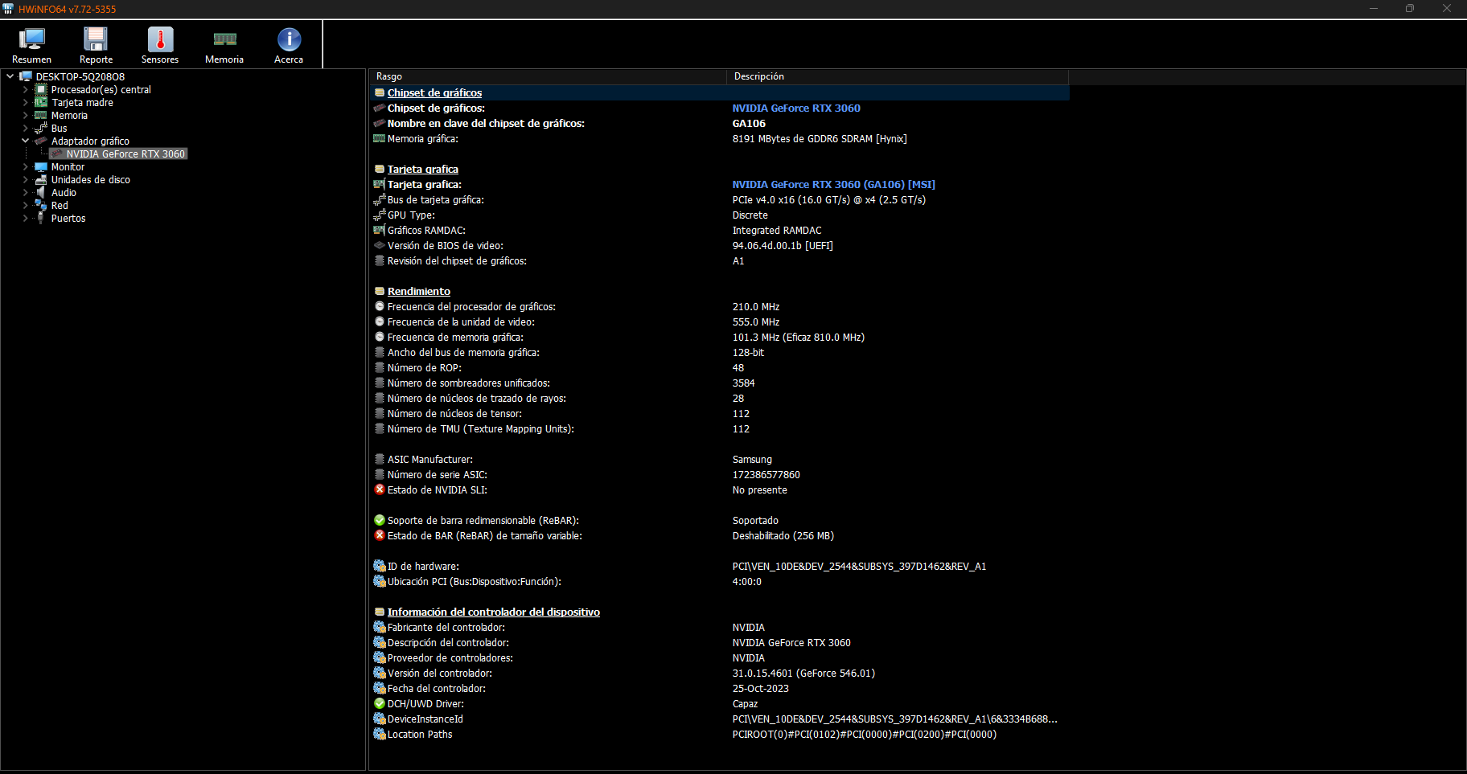Viewport: 1467px width, 774px height.
Task: Expand the Tarjeta madre node
Action: [25, 103]
